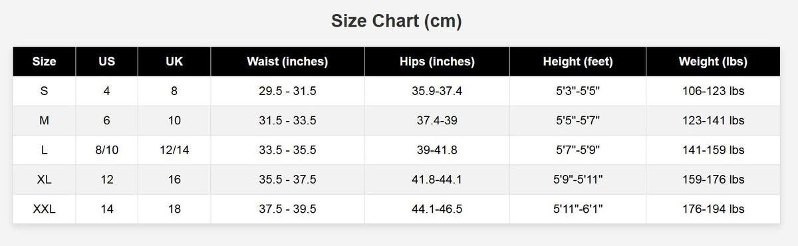Select the XL size row label

coord(45,180)
